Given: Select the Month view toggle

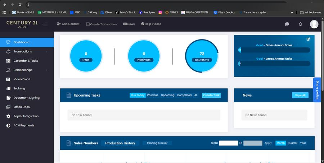Looking at the screenshot, I should 280,143.
